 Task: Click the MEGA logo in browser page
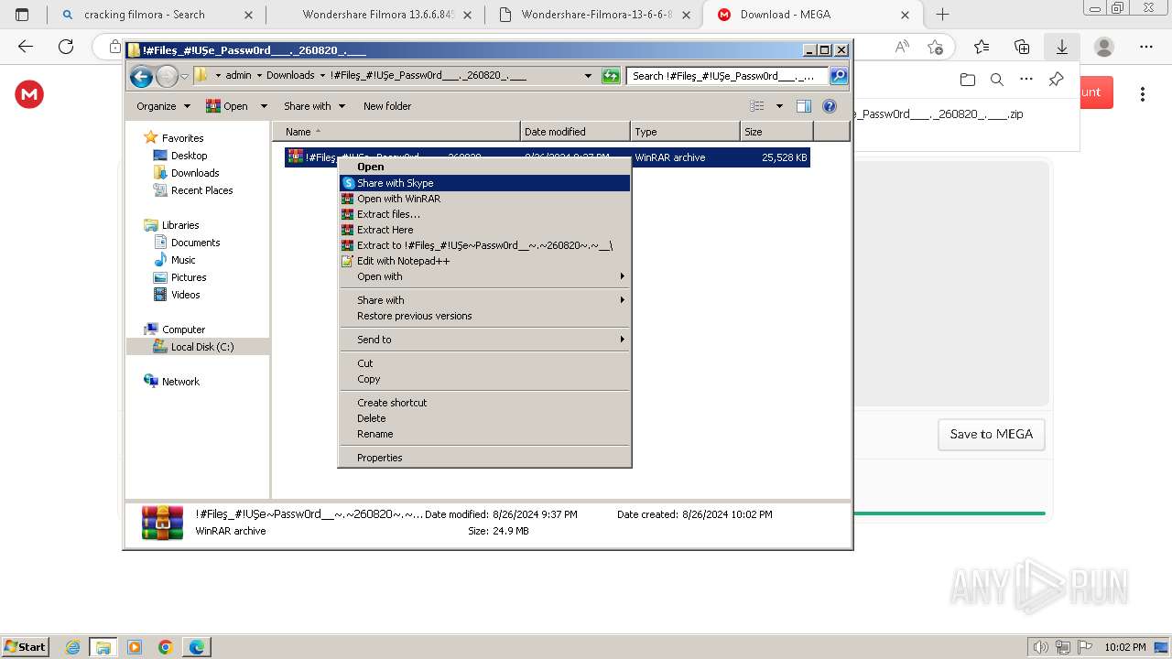[x=29, y=93]
